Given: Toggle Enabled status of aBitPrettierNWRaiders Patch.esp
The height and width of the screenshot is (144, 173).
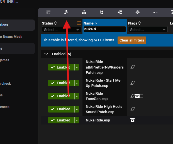Looking at the screenshot, I should [61, 67].
